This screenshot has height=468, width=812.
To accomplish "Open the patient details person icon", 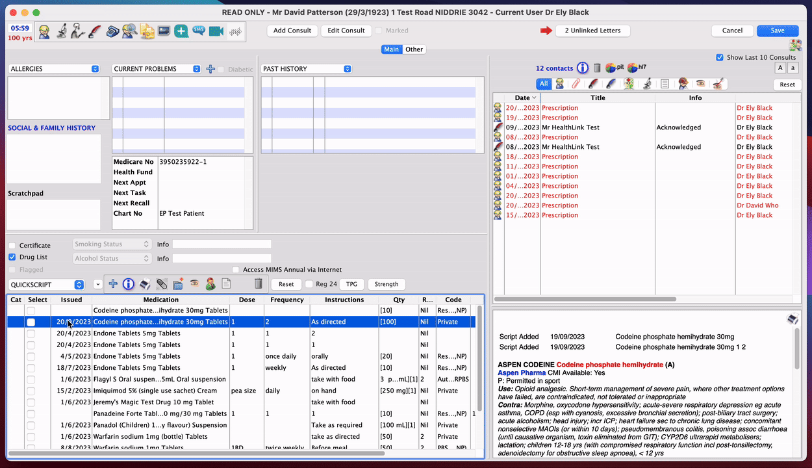I will pos(44,31).
